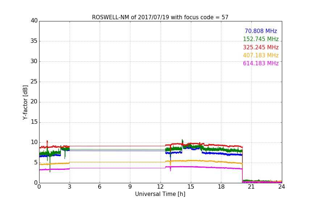Select the 407.183 MHz legend label
Image resolution: width=313 pixels, height=209 pixels.
point(261,56)
